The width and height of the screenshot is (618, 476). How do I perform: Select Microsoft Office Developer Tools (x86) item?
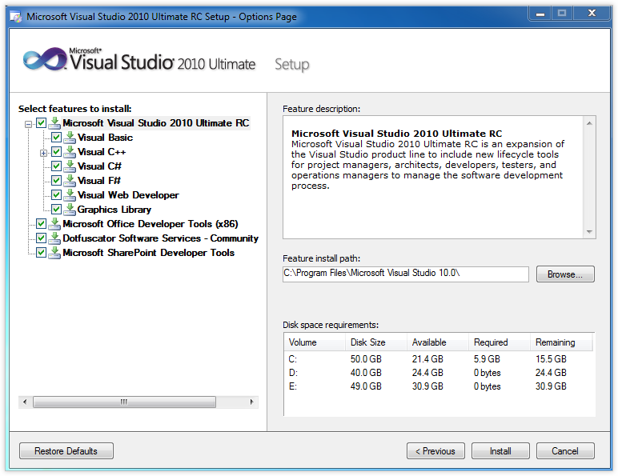pyautogui.click(x=150, y=224)
